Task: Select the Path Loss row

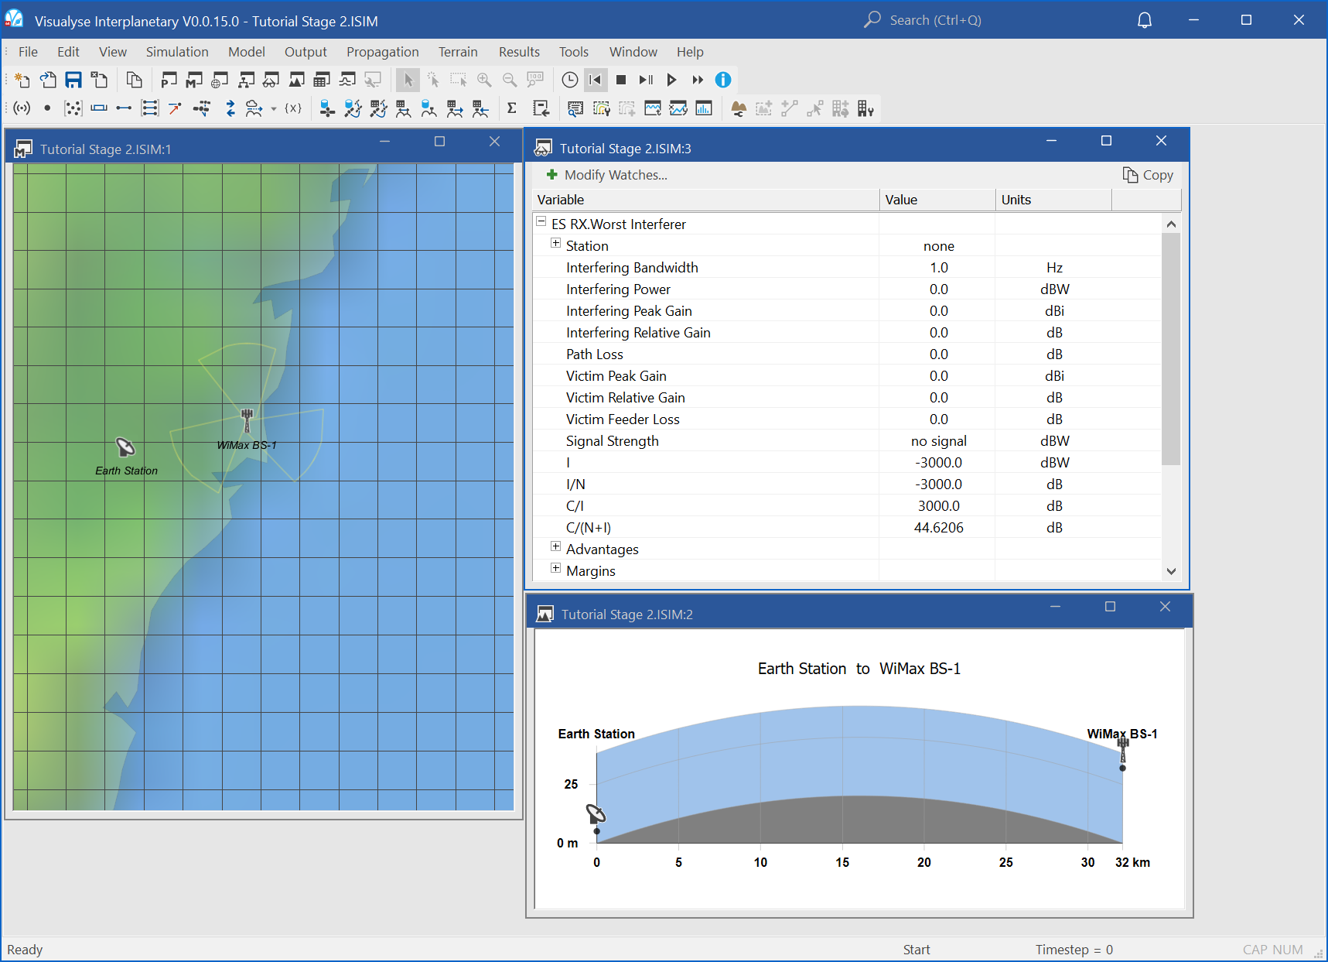Action: (x=847, y=354)
